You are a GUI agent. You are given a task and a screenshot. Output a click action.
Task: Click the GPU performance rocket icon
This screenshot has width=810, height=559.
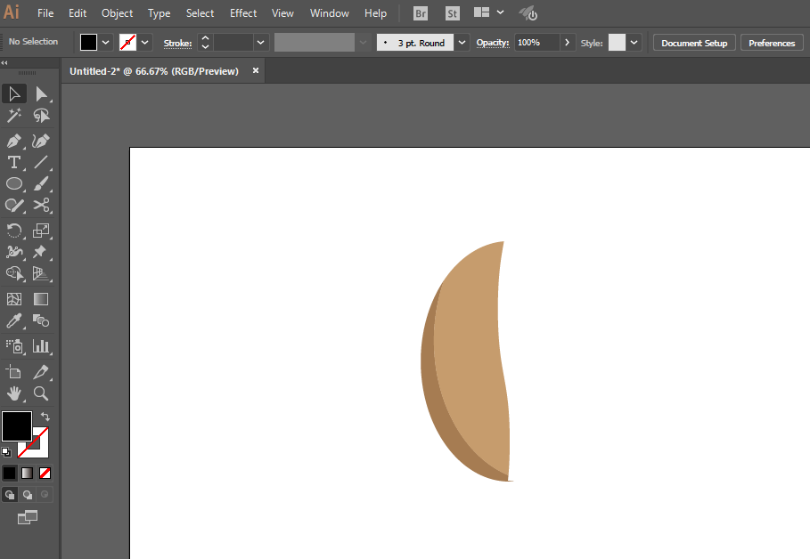coord(528,13)
